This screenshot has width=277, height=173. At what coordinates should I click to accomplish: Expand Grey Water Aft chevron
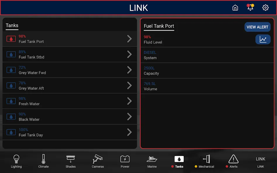pos(130,85)
